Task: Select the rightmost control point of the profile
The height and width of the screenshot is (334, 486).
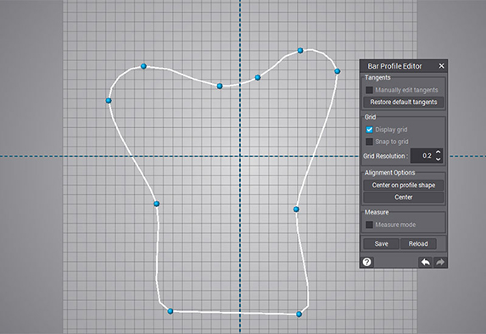Action: tap(338, 71)
